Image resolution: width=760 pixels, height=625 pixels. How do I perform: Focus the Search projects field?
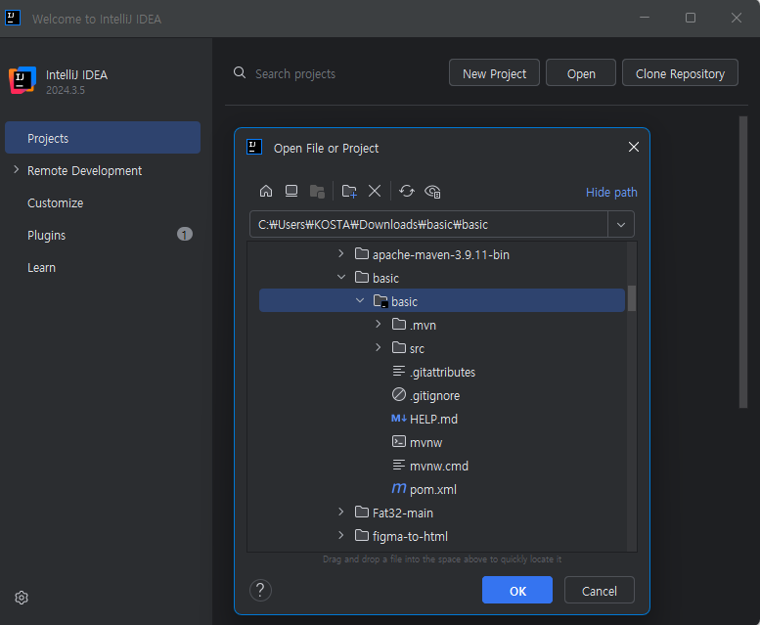(295, 73)
